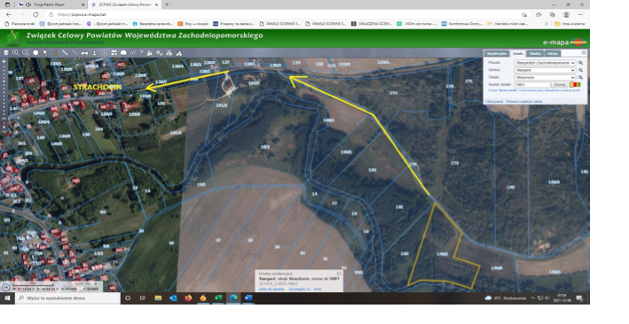629x324 pixels.
Task: Click Pokazuj w jednym oknie link
Action: [x=524, y=102]
